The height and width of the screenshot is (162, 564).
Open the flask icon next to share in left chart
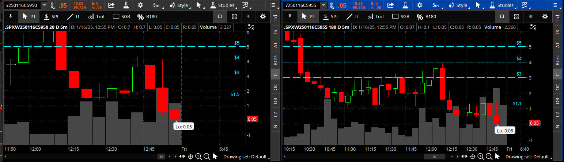[x=126, y=5]
